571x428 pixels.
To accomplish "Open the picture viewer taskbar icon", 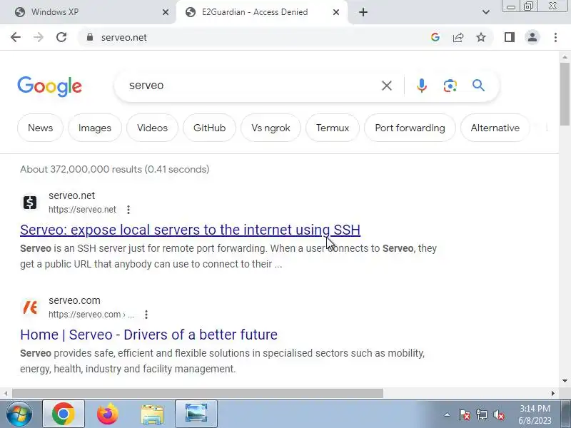I will [196, 414].
